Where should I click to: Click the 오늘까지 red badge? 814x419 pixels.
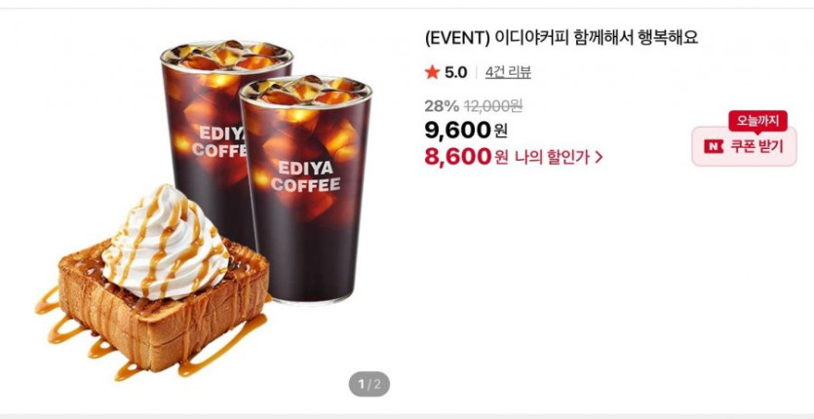pos(757,121)
